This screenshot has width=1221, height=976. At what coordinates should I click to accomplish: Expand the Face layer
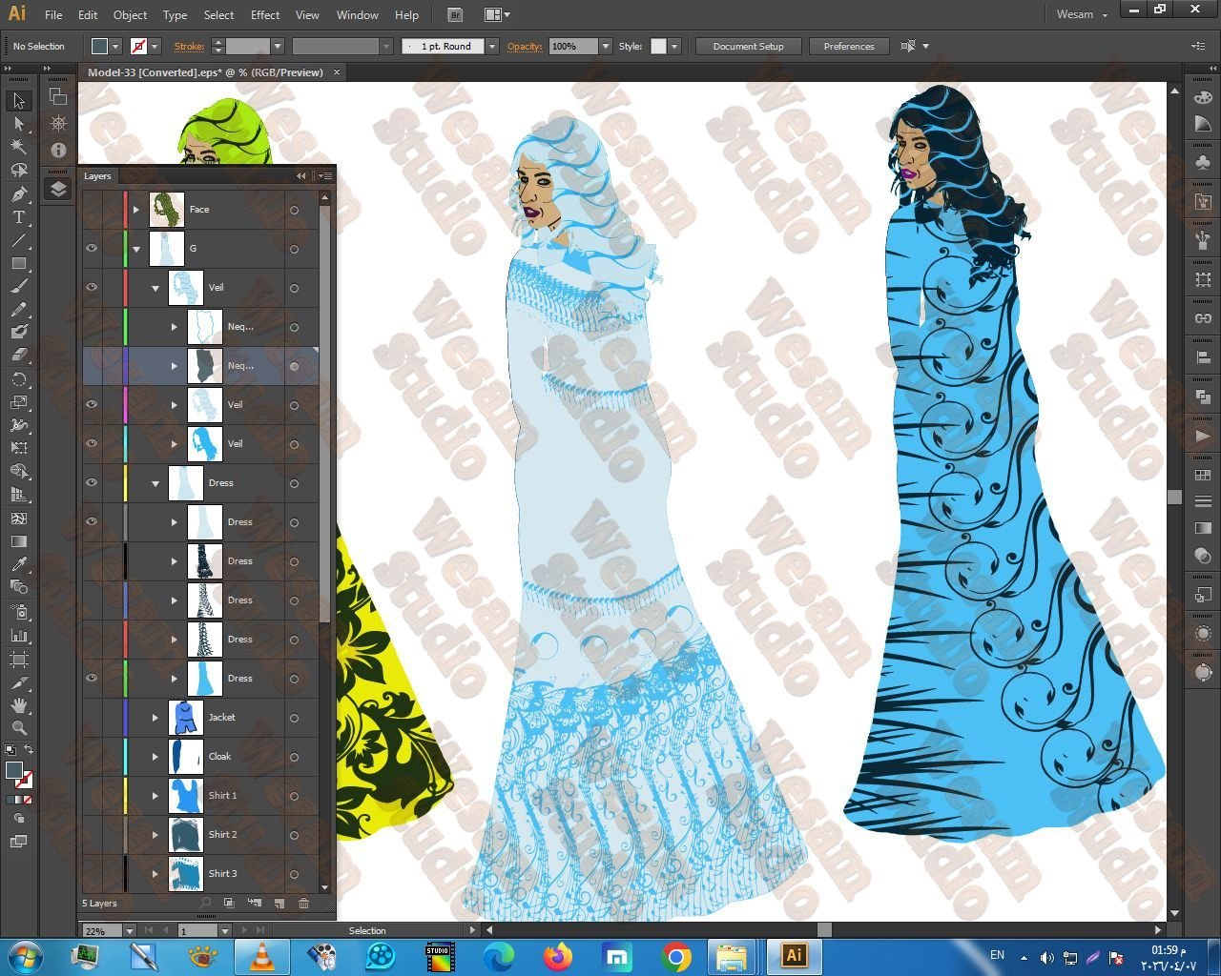[x=136, y=210]
